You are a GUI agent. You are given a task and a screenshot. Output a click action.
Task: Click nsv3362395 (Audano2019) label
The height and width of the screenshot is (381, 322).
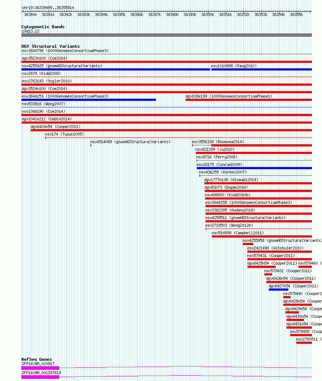230,210
